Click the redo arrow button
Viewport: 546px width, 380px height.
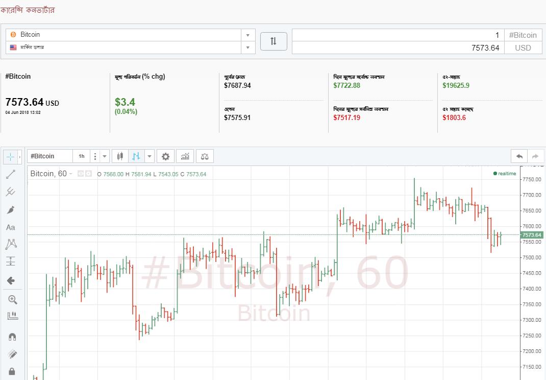coord(536,156)
